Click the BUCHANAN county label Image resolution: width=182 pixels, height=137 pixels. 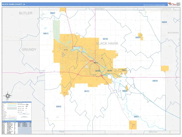pos(173,33)
